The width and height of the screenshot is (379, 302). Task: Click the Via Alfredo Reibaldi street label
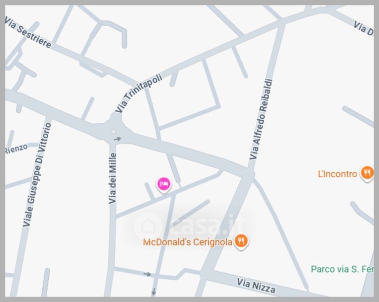[261, 119]
